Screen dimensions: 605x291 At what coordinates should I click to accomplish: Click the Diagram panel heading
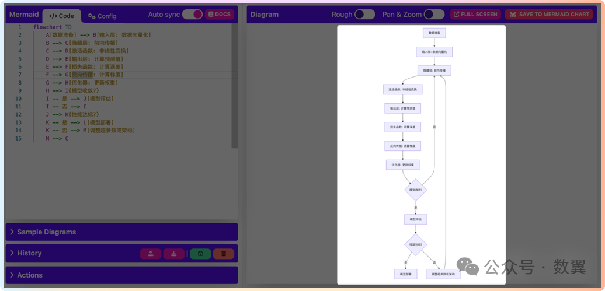pyautogui.click(x=265, y=15)
